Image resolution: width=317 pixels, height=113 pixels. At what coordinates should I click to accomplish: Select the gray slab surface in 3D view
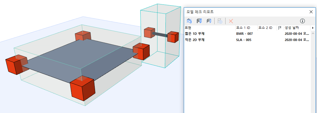(x=81, y=60)
